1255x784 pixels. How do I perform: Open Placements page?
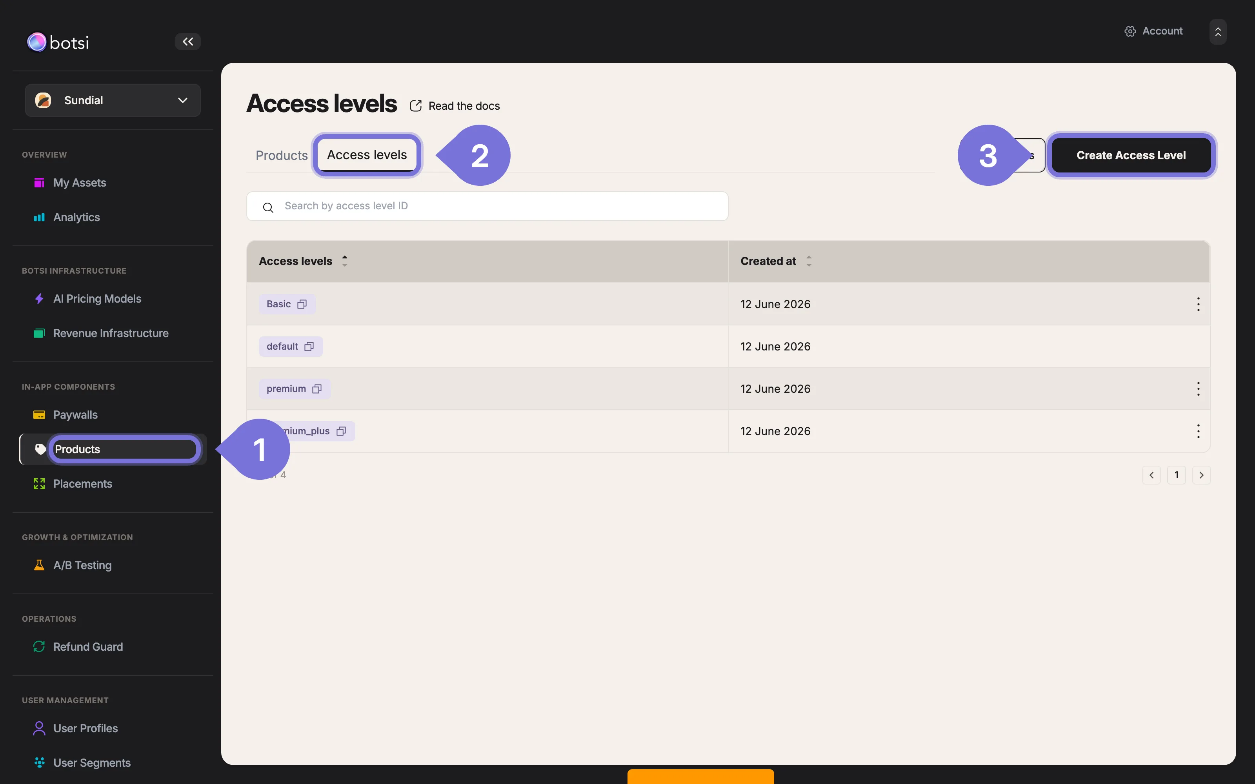click(x=82, y=484)
